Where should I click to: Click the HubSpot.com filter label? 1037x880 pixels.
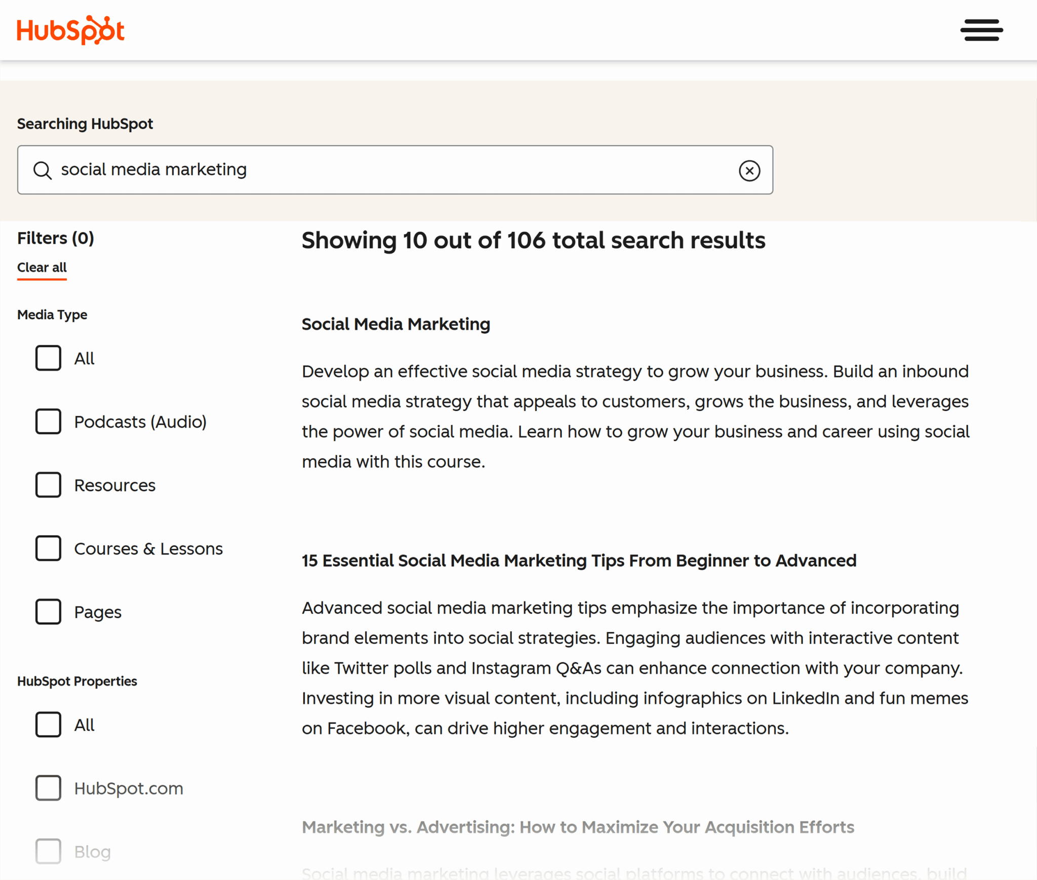(129, 788)
